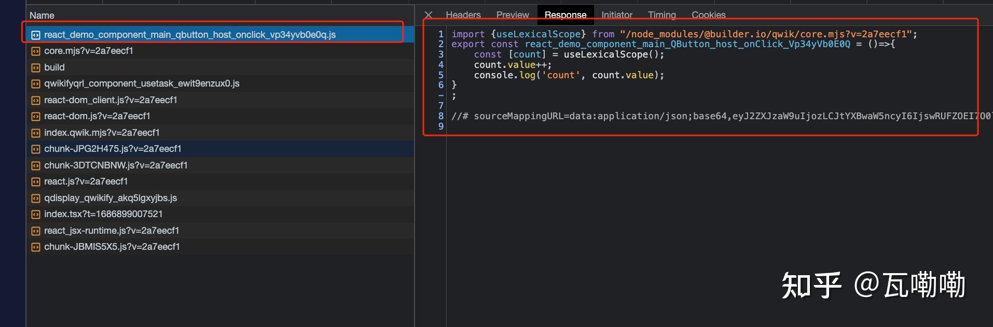993x327 pixels.
Task: Click the script icon next to chunk-JPG2H475.js
Action: (35, 149)
